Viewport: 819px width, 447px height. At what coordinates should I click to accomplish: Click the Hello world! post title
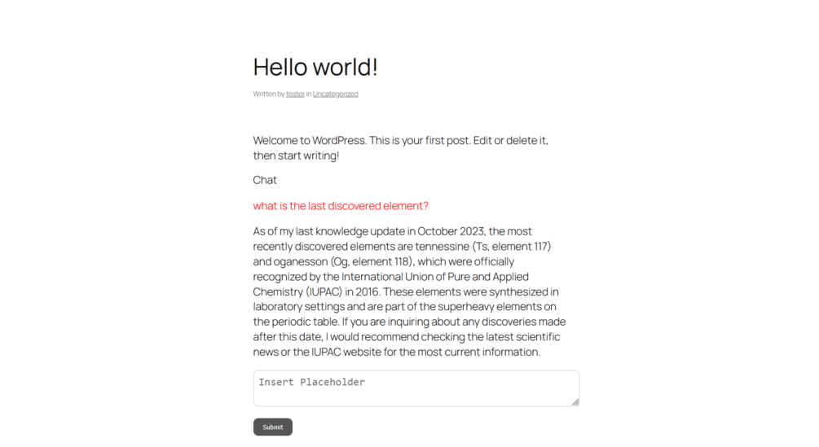(315, 68)
